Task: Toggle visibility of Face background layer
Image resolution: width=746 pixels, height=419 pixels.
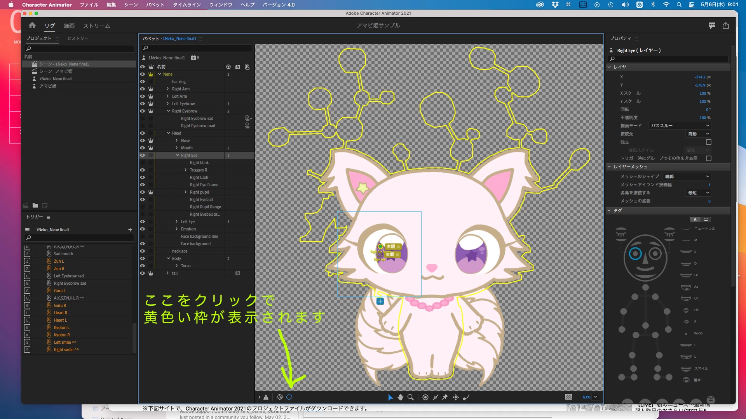Action: tap(142, 244)
